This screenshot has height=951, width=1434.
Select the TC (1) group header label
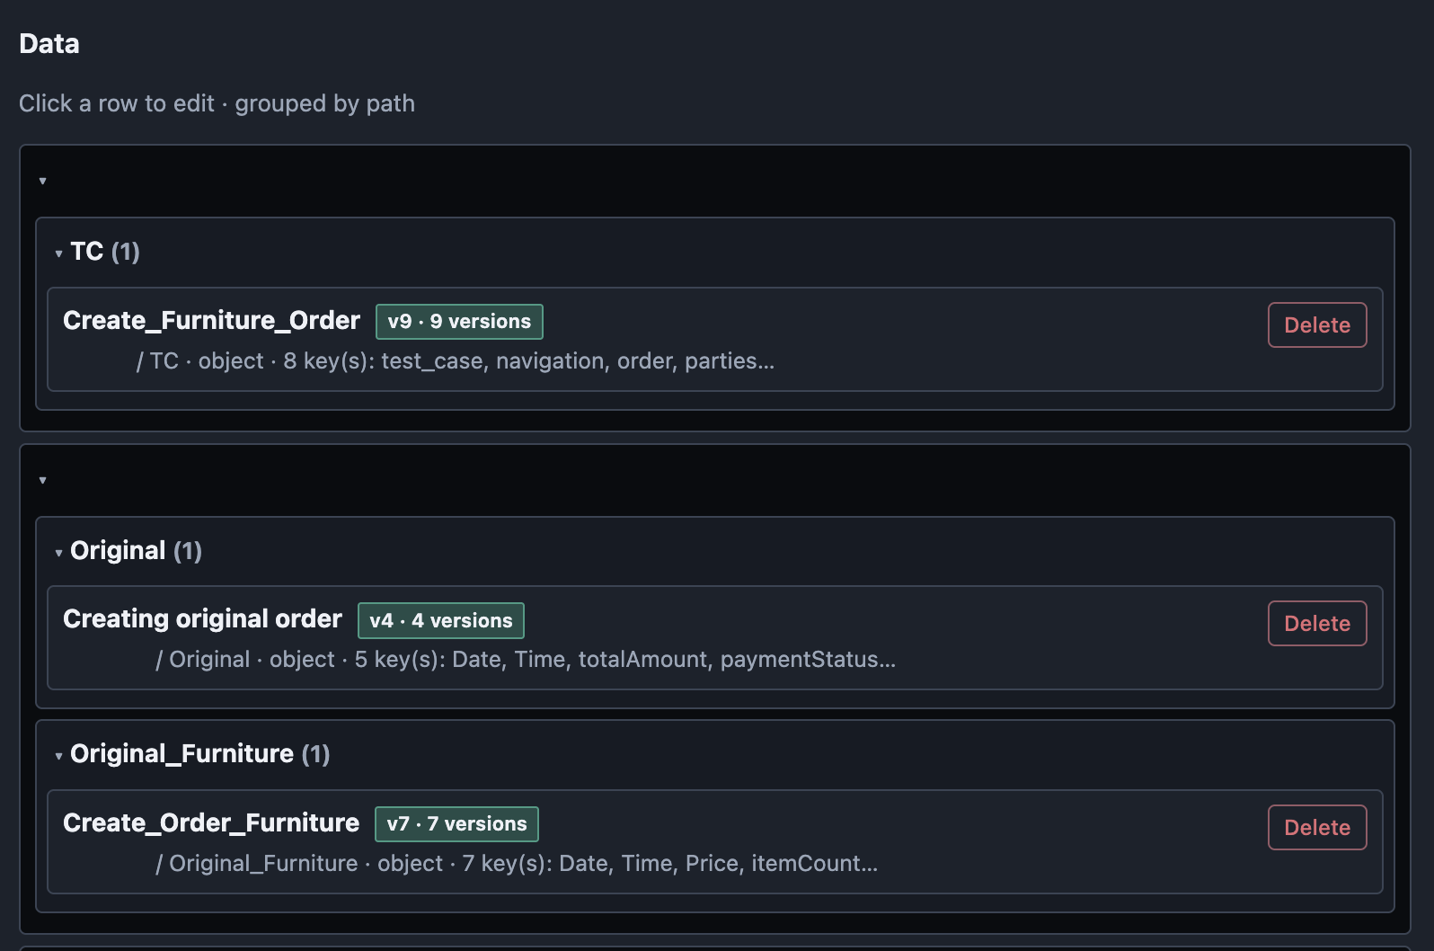pos(105,252)
